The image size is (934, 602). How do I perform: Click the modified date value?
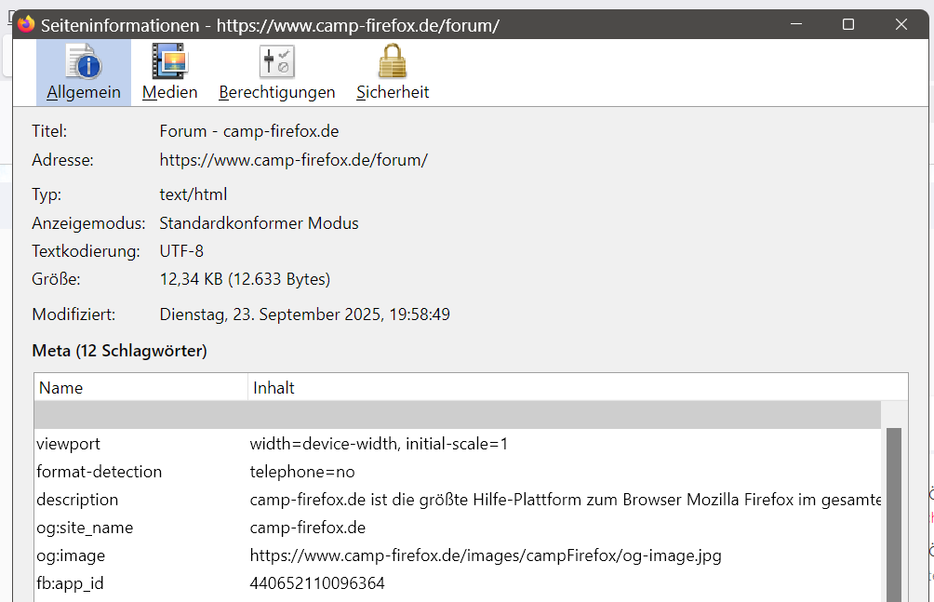point(305,314)
